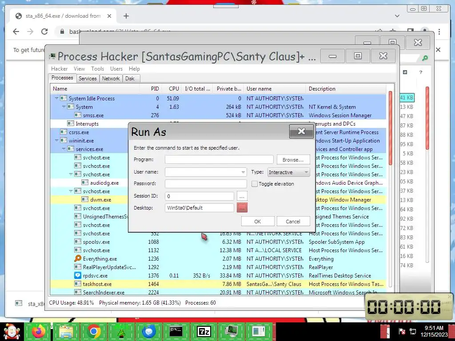The image size is (455, 341).
Task: Click the back window's red scrollbar thumb
Action: [427, 118]
